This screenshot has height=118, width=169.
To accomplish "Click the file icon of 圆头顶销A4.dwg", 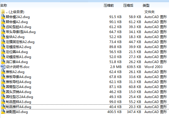I will tap(3, 92).
